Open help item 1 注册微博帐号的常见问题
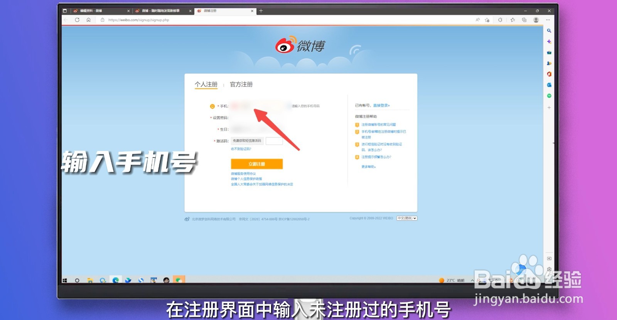Screen dimensions: 617x320 pyautogui.click(x=378, y=125)
